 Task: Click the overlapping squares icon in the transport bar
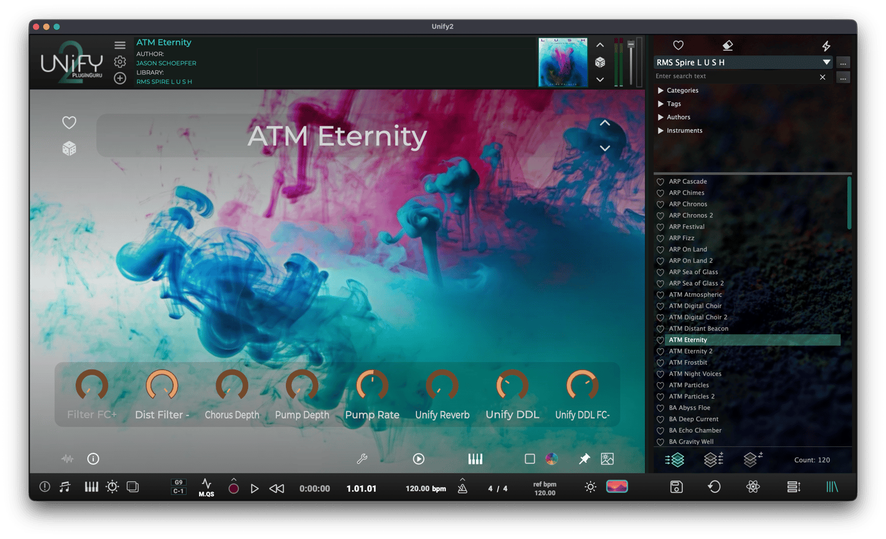133,487
